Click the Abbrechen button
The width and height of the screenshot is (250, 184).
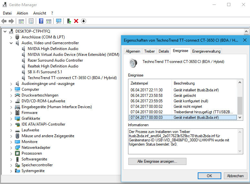tap(235, 176)
